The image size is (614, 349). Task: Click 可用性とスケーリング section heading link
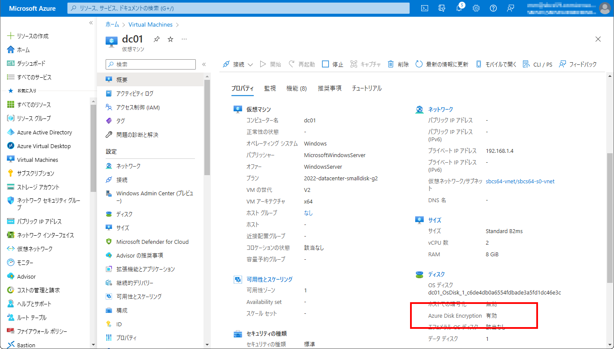[269, 279]
